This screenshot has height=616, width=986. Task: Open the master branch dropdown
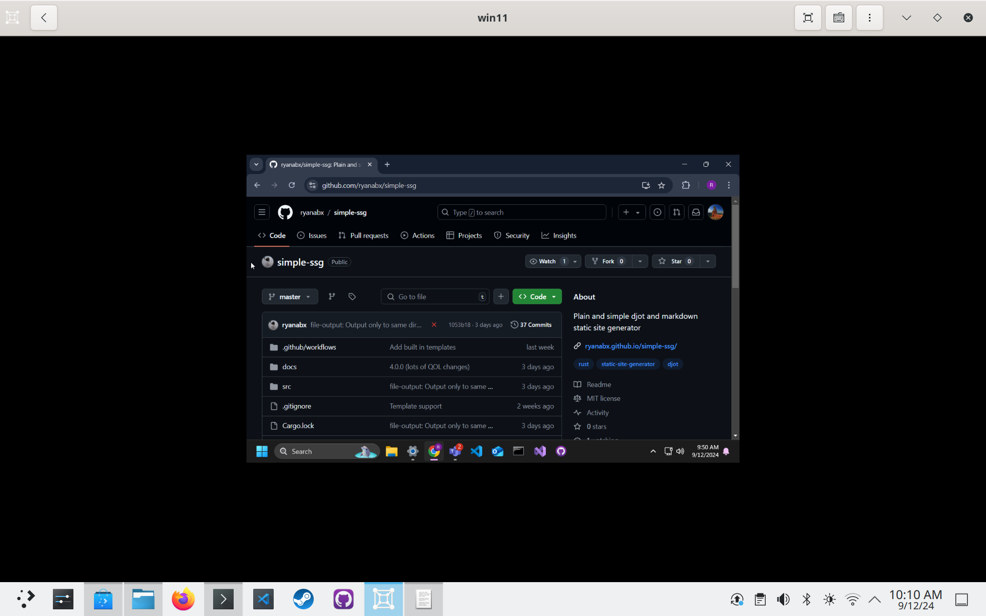click(290, 297)
